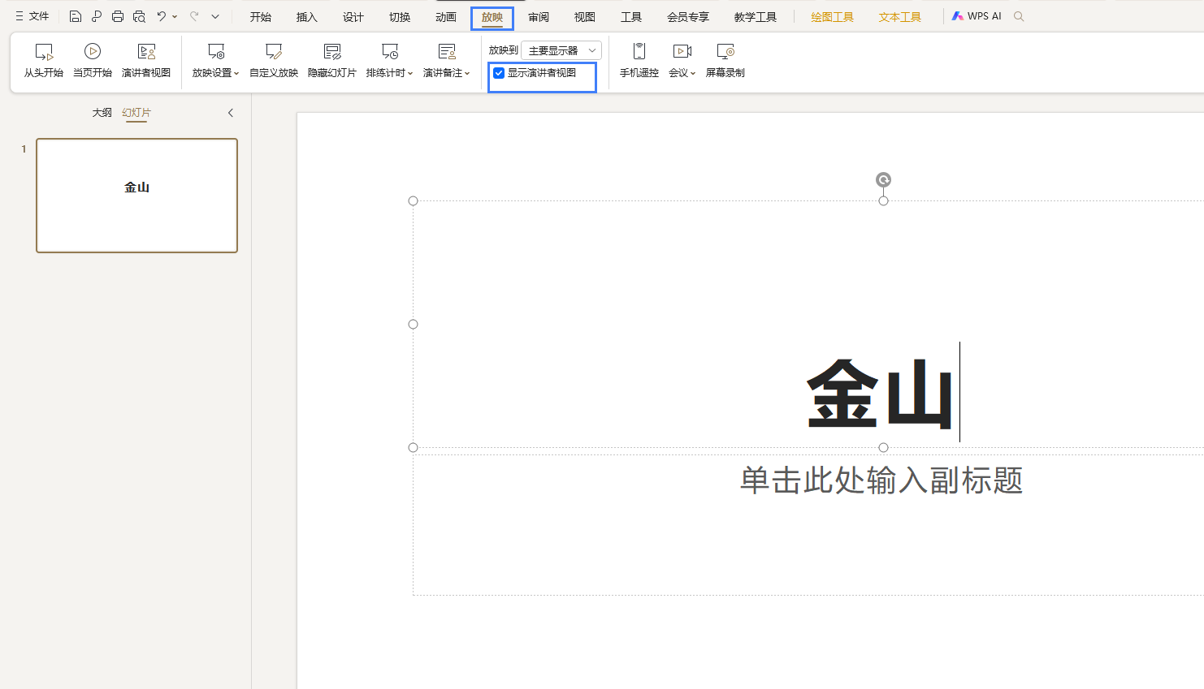Viewport: 1204px width, 689px height.
Task: Click rehearse timings (排练计时) icon
Action: pyautogui.click(x=390, y=52)
